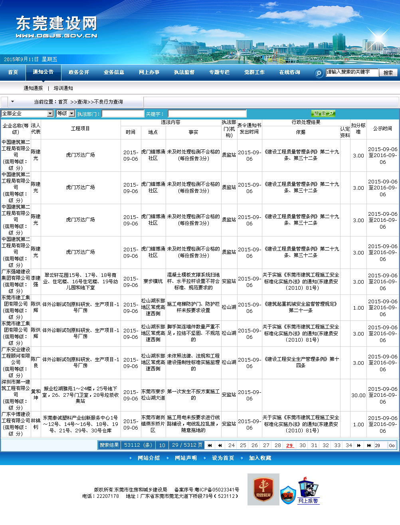Open the 全部企业 company type dropdown
The height and width of the screenshot is (525, 400).
click(28, 113)
